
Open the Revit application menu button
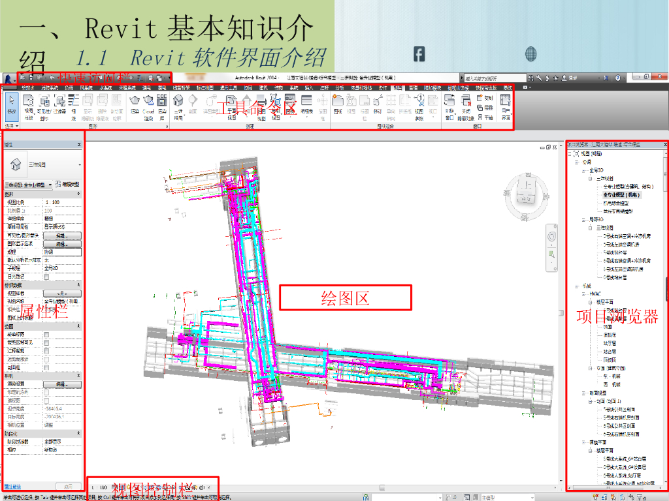click(9, 78)
